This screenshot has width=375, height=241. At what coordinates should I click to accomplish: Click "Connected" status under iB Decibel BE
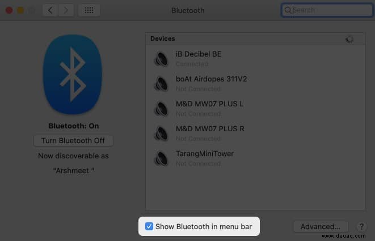point(192,64)
